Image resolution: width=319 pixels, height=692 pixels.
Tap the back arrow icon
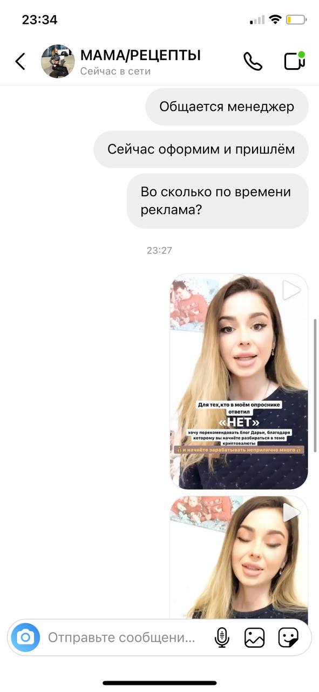(20, 61)
